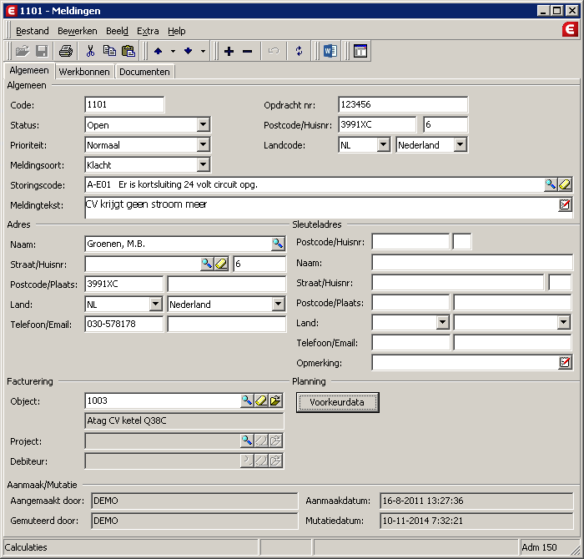Expand the Status dropdown

[204, 124]
